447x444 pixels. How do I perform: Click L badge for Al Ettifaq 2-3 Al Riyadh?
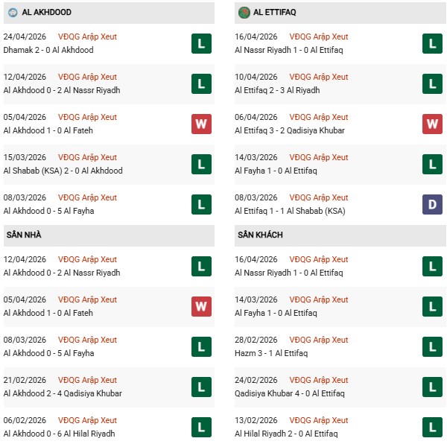432,84
